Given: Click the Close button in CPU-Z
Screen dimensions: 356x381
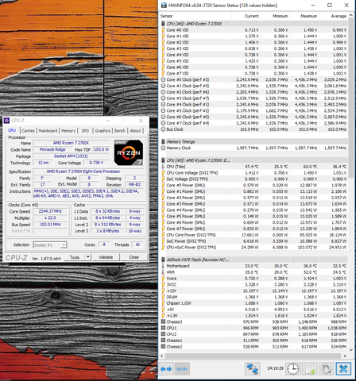Looking at the screenshot, I should pyautogui.click(x=133, y=257).
